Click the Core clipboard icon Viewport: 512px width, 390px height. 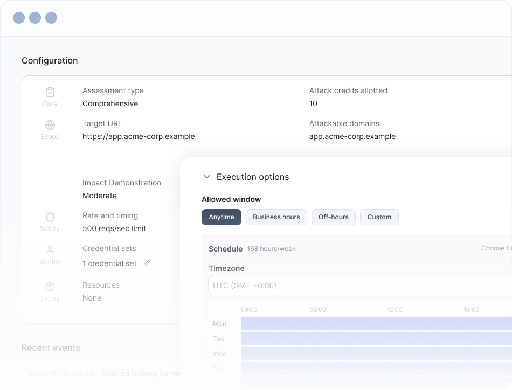tap(50, 92)
